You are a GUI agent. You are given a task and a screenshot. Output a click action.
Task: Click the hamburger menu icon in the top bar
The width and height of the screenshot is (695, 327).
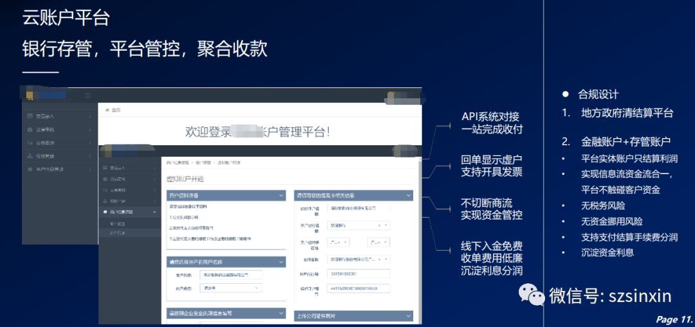tap(88, 95)
